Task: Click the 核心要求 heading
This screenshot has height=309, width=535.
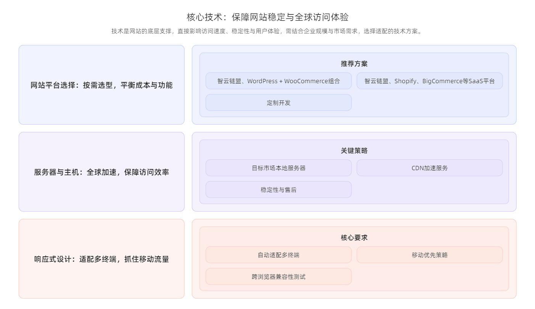Action: (x=354, y=238)
